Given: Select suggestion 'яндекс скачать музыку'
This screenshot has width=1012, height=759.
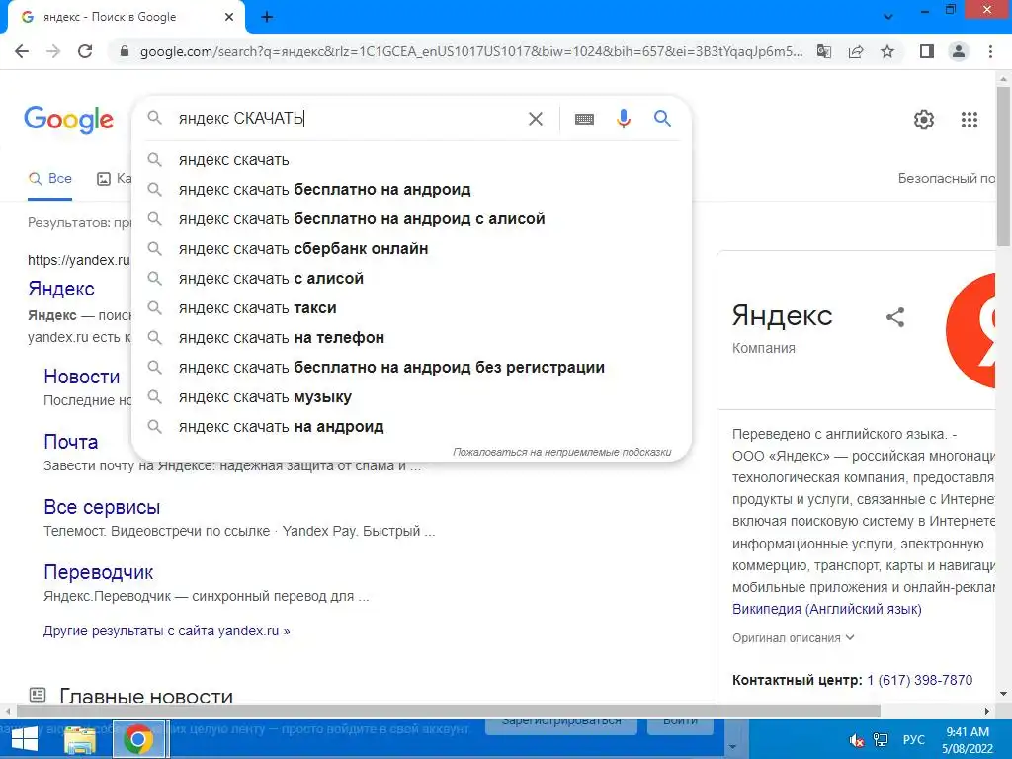Looking at the screenshot, I should (x=411, y=397).
